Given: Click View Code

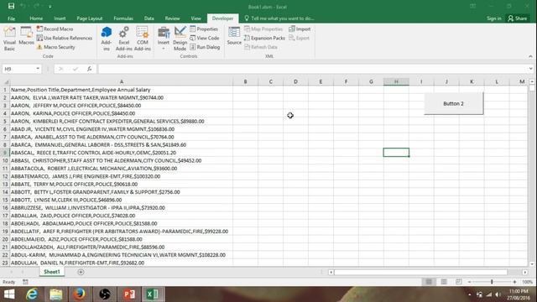Looking at the screenshot, I should (x=205, y=38).
